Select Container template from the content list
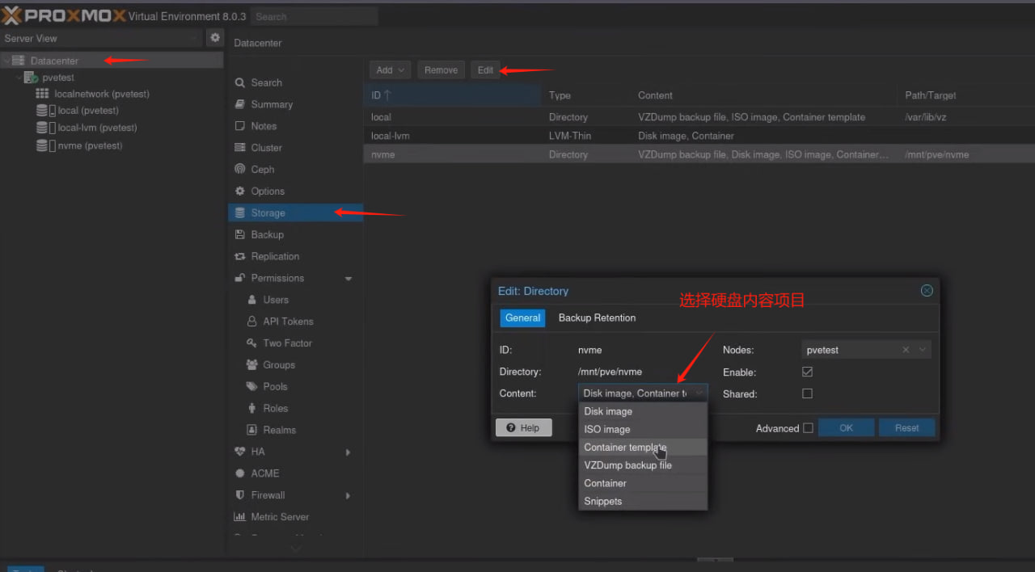Viewport: 1035px width, 572px height. pyautogui.click(x=625, y=448)
